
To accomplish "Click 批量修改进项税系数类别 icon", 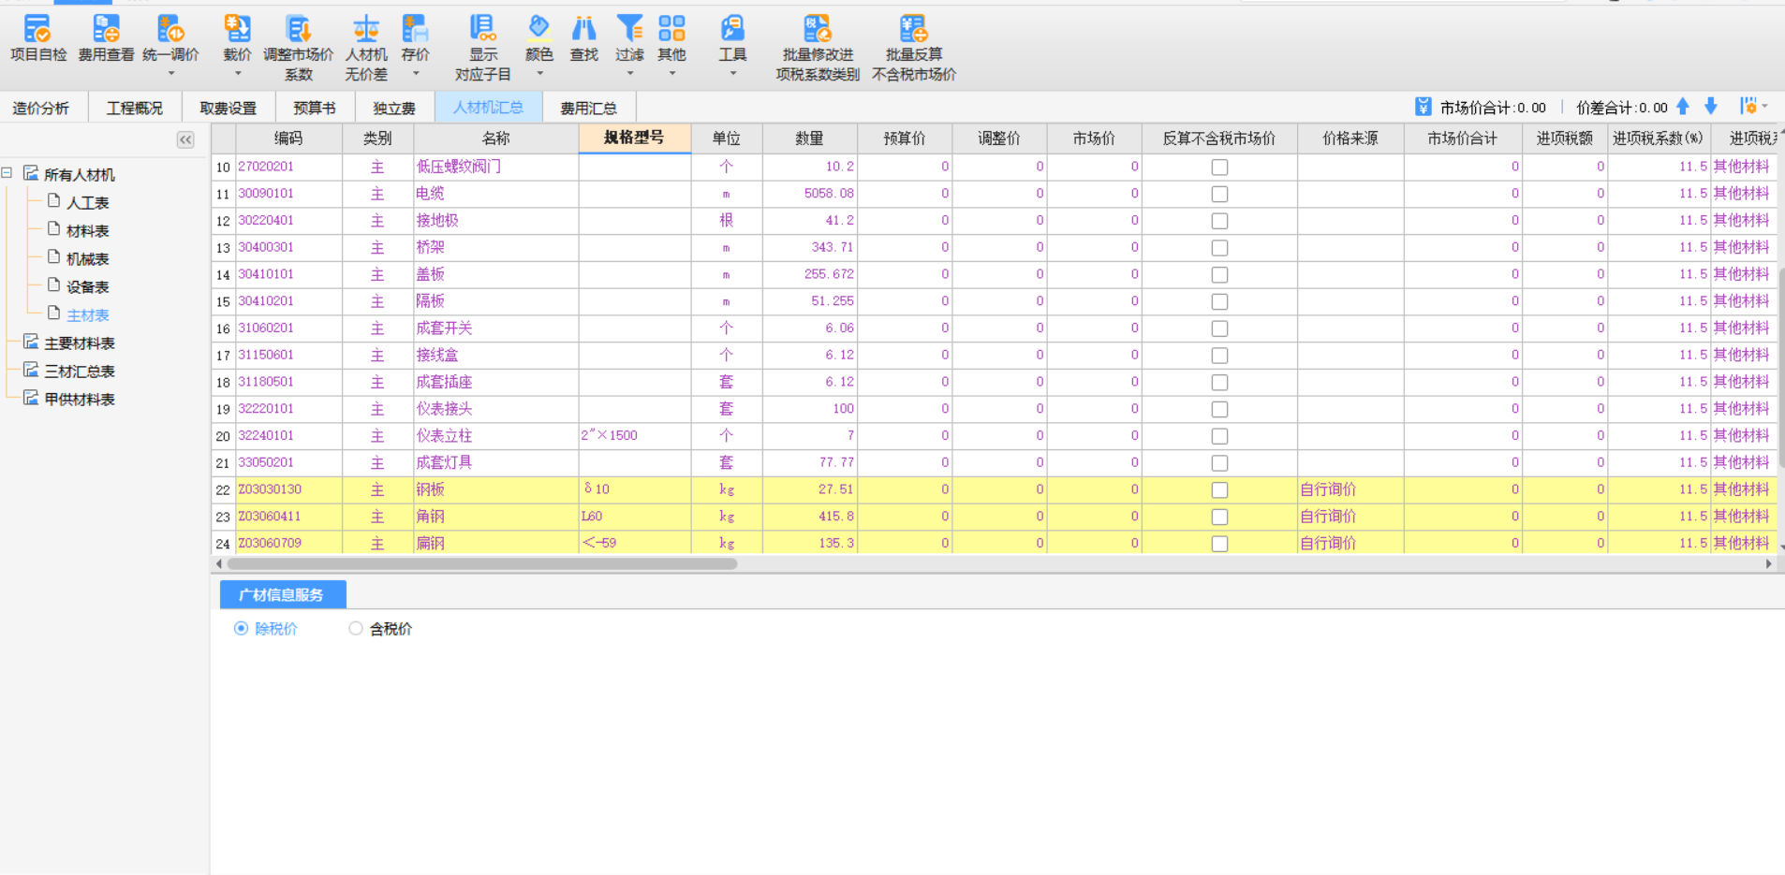I will (817, 29).
